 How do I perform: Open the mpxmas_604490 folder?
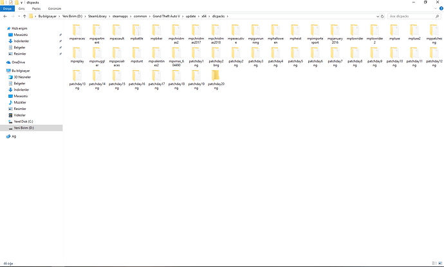coord(176,57)
